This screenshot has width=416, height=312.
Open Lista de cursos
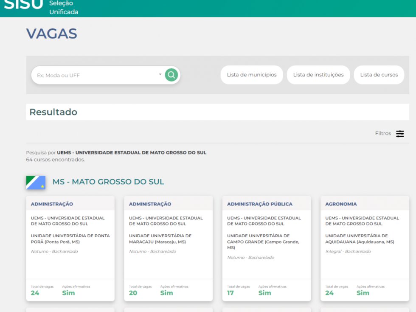point(379,75)
